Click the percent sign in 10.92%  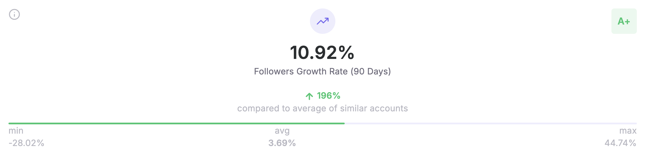[x=346, y=52]
